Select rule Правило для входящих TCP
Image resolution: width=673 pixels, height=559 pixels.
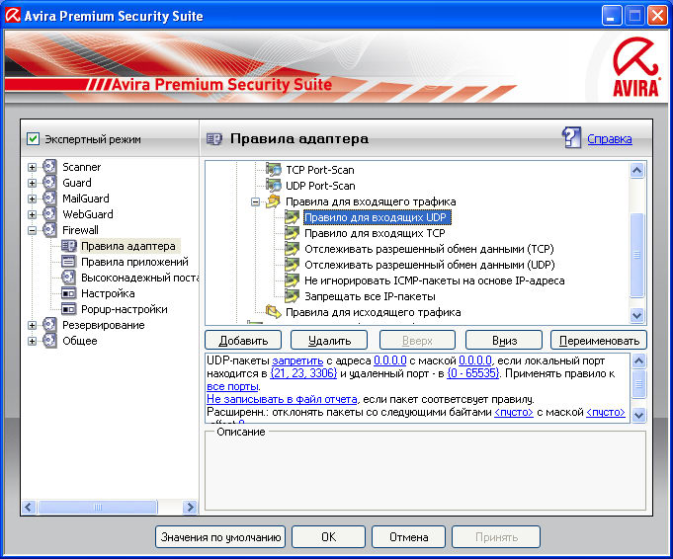[375, 233]
